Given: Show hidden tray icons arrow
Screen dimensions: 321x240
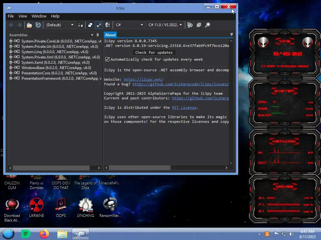Looking at the screenshot, I should pyautogui.click(x=259, y=234).
